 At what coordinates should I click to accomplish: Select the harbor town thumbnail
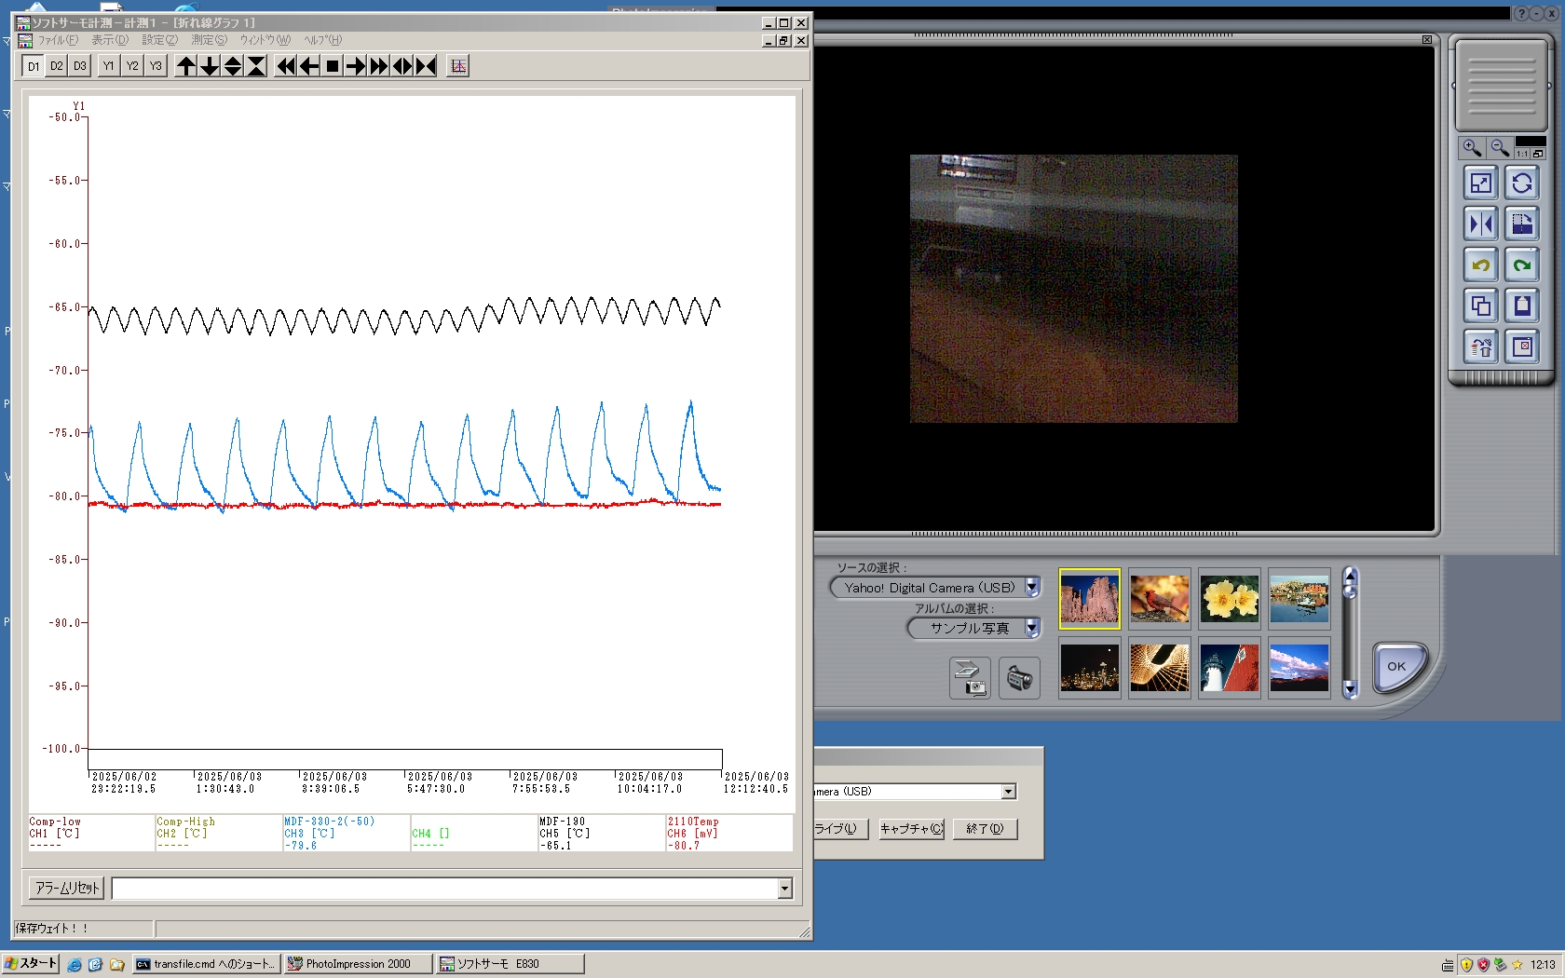click(x=1299, y=599)
